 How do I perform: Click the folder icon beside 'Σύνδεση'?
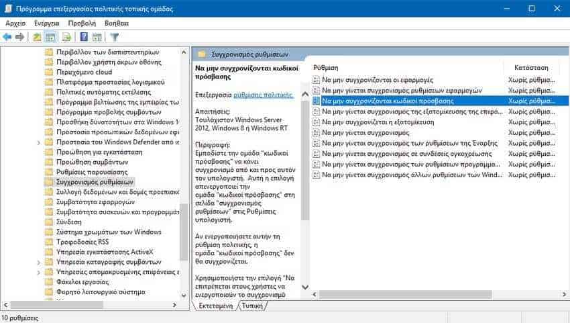pyautogui.click(x=49, y=222)
